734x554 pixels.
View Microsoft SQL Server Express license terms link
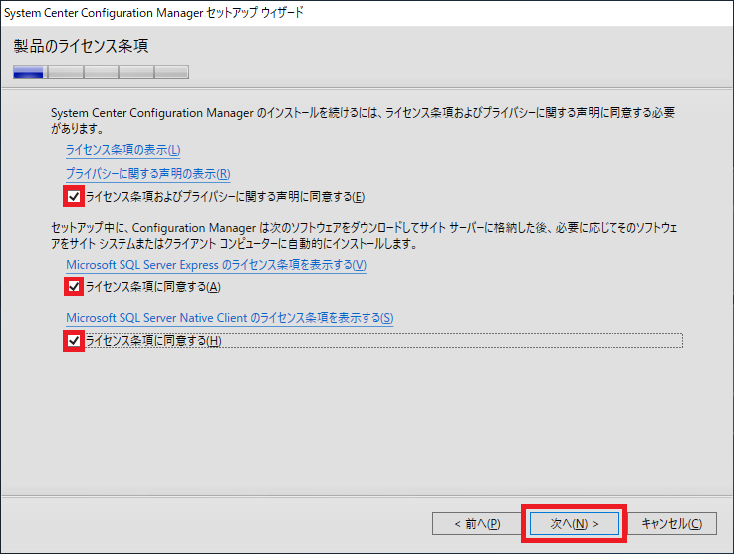[x=216, y=265]
